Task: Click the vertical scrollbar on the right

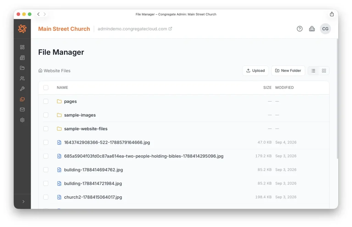Action: (337, 98)
